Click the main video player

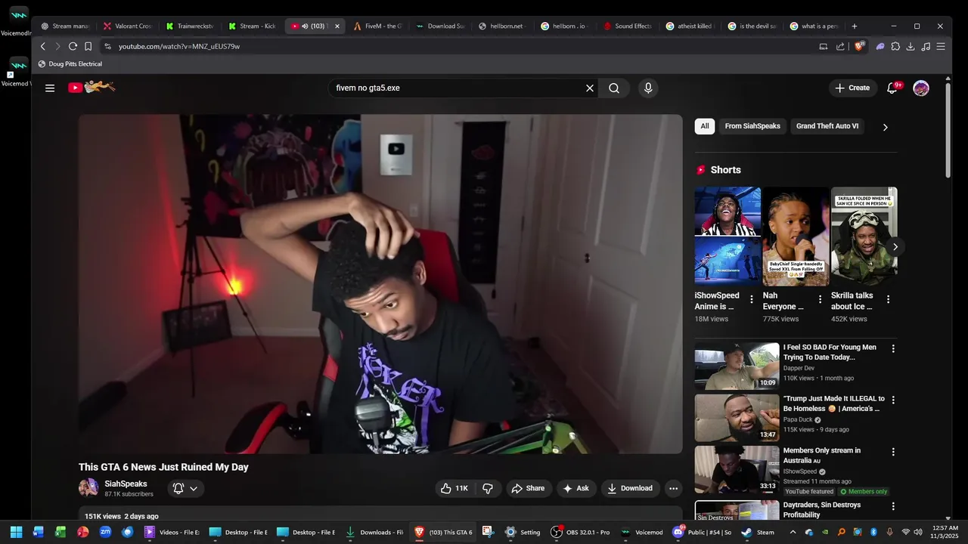pos(380,284)
